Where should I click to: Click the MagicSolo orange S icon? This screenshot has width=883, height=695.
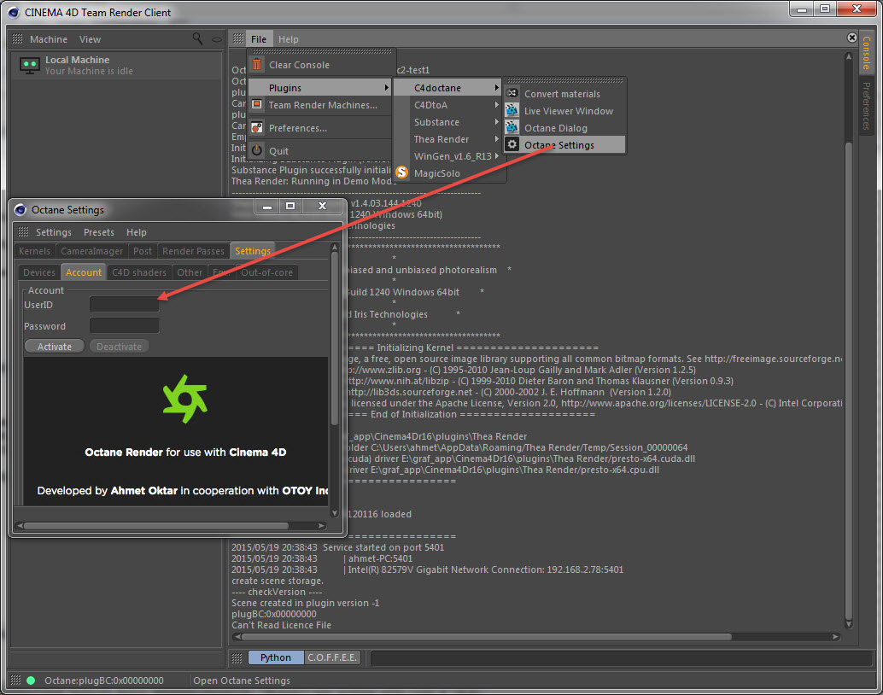[x=401, y=172]
